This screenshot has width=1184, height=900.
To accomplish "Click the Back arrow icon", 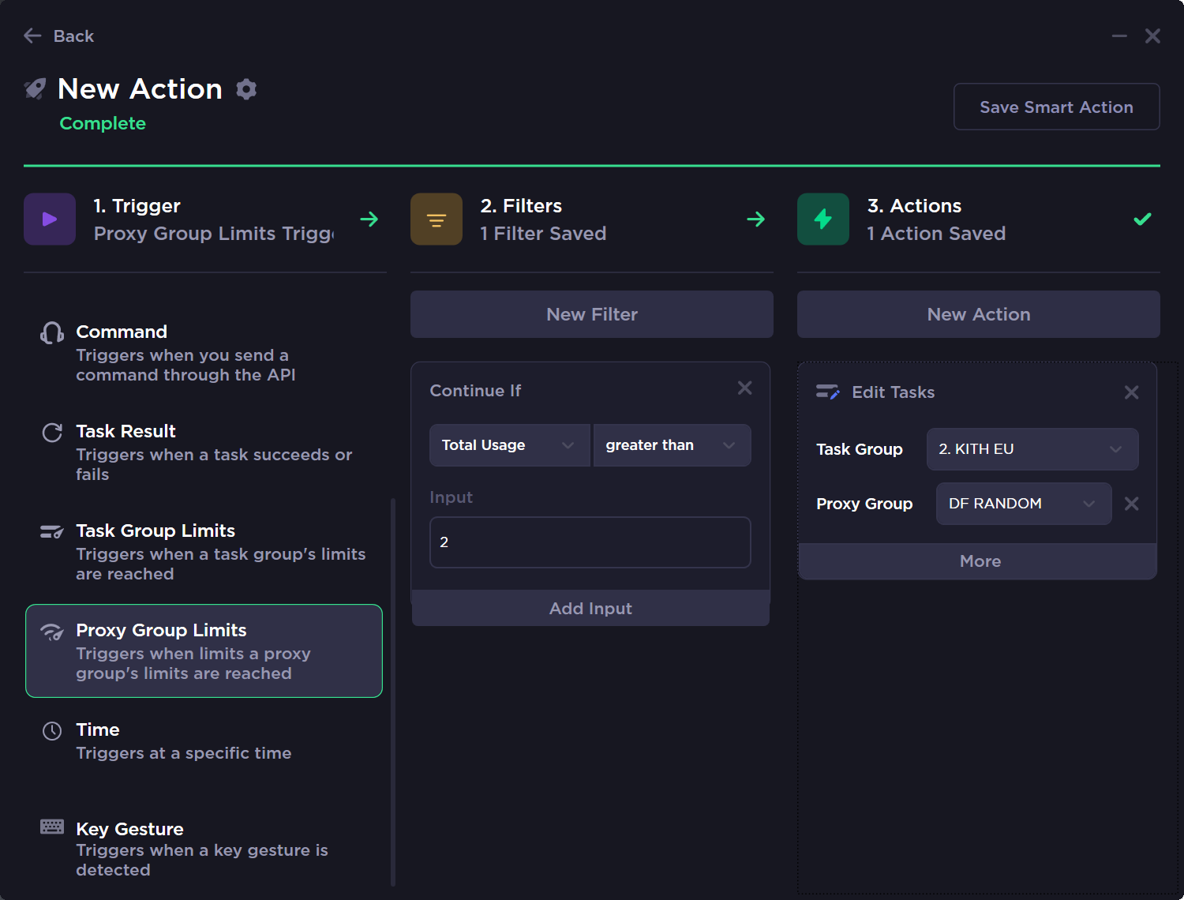I will click(x=32, y=36).
